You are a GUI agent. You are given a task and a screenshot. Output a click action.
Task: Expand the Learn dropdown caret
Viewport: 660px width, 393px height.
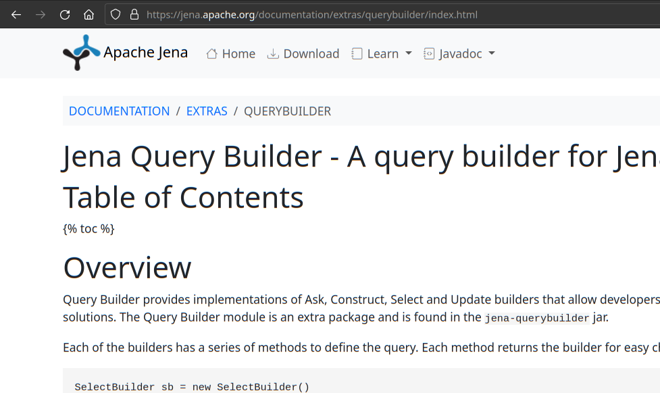[x=408, y=53]
